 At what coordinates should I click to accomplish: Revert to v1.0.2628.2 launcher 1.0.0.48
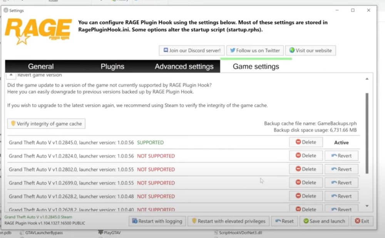341,196
